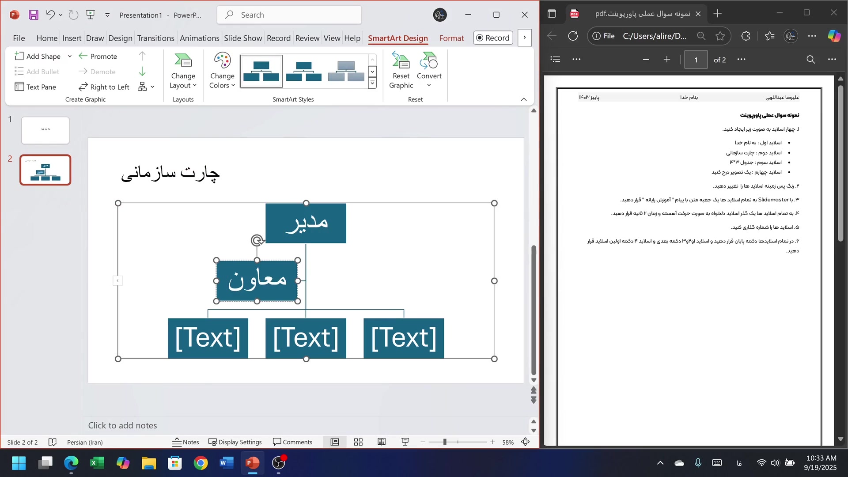848x477 pixels.
Task: Toggle Normal view button in status bar
Action: tap(335, 442)
